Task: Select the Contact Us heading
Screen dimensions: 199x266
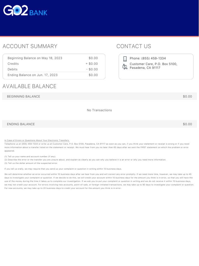Action: click(133, 46)
